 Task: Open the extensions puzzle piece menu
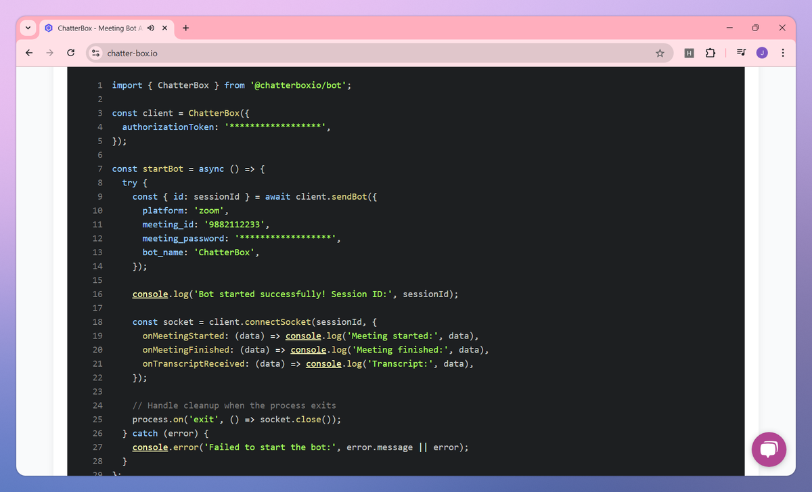710,53
